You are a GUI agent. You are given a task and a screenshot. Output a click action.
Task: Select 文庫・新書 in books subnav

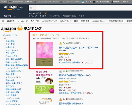click(x=85, y=21)
